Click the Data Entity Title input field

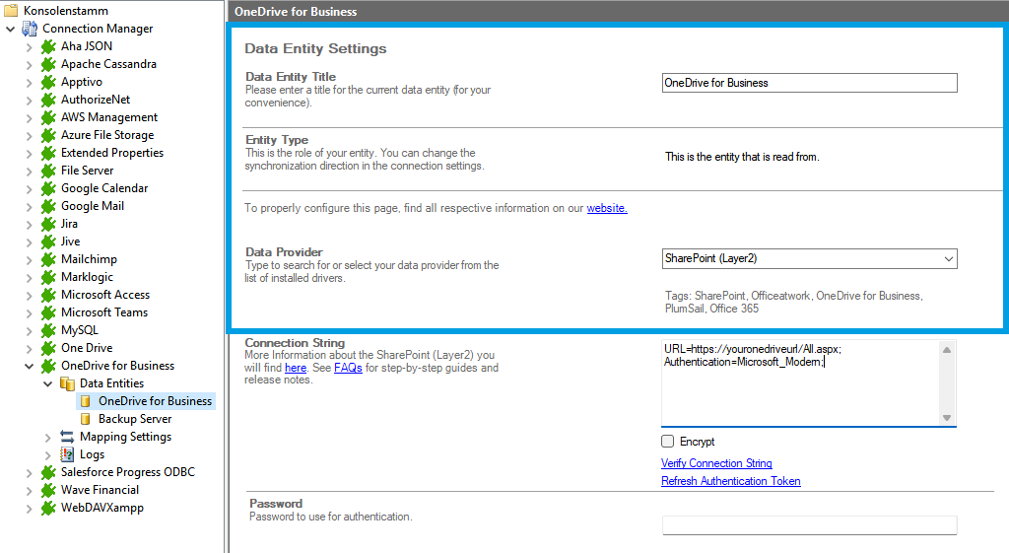[810, 83]
